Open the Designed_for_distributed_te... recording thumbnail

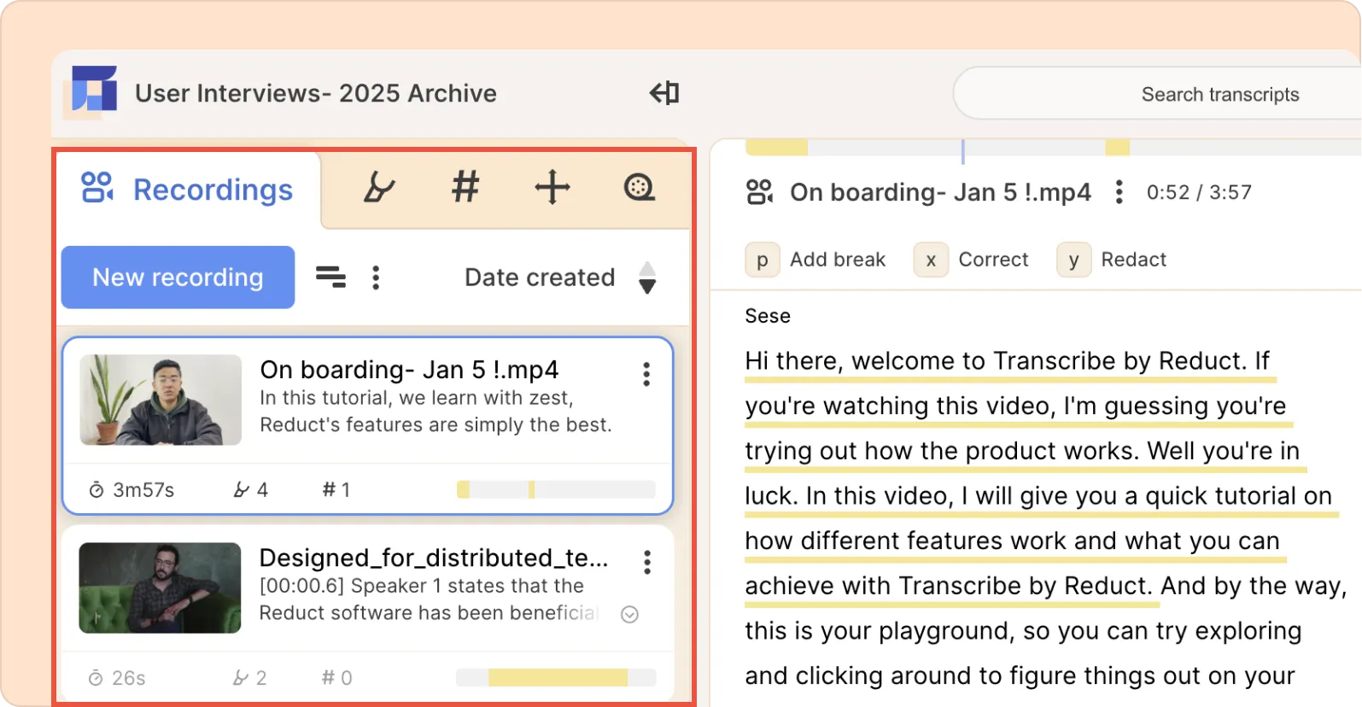point(160,587)
